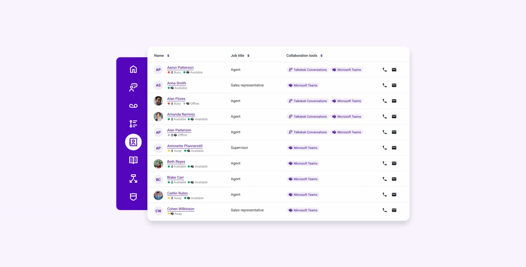Open the Home icon in sidebar
The image size is (526, 267).
pos(133,69)
